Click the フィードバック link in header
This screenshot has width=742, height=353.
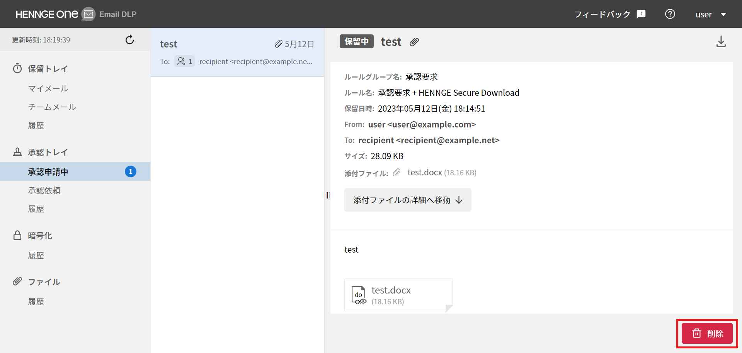click(x=602, y=14)
